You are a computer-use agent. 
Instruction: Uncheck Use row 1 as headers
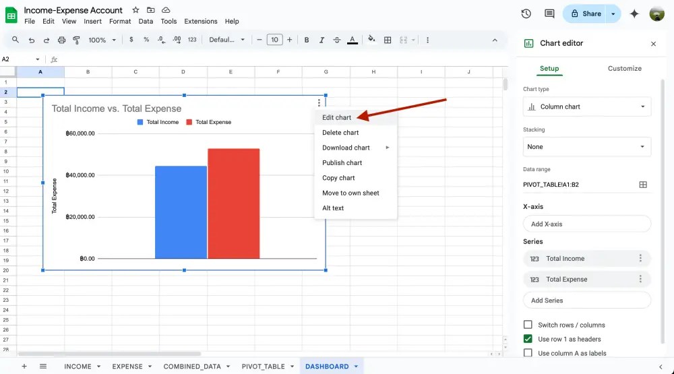pos(528,339)
